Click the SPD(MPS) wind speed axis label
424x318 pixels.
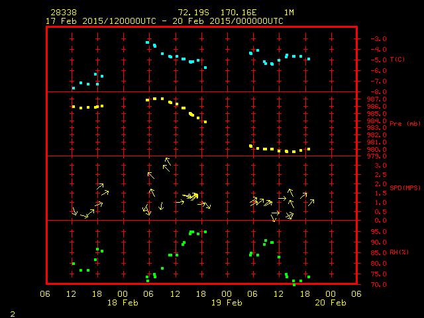pyautogui.click(x=405, y=187)
